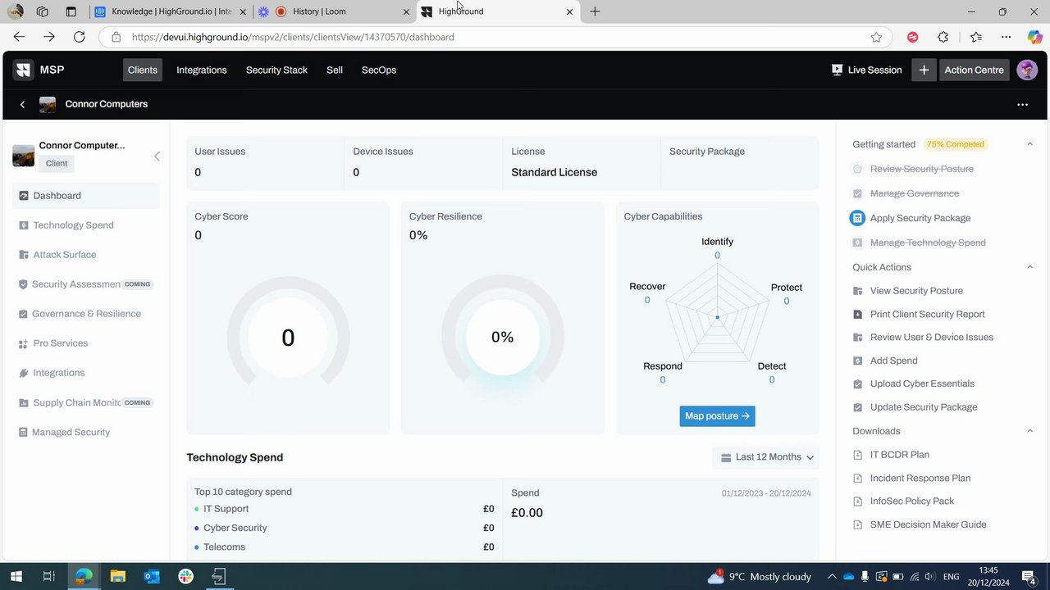Click the blue Apply Security Package icon

click(x=857, y=218)
